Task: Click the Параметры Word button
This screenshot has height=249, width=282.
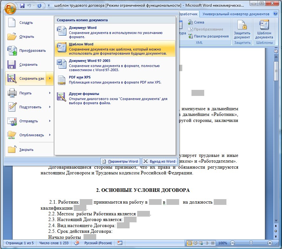Action: click(120, 161)
